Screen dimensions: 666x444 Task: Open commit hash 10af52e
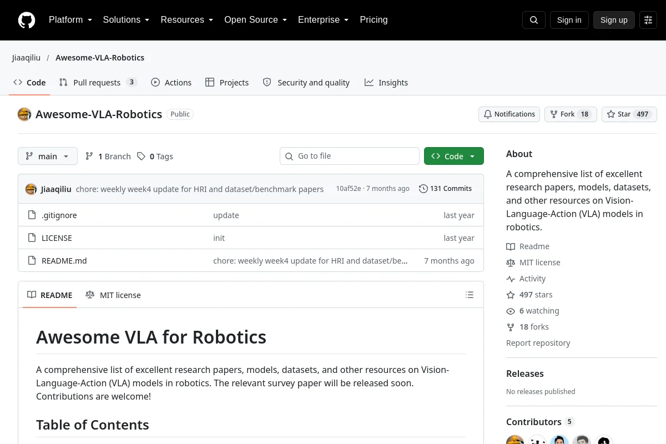click(349, 189)
